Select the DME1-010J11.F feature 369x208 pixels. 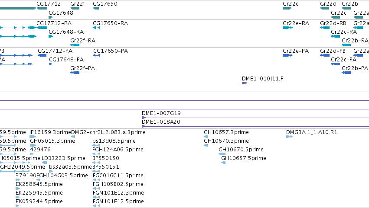tap(262, 79)
